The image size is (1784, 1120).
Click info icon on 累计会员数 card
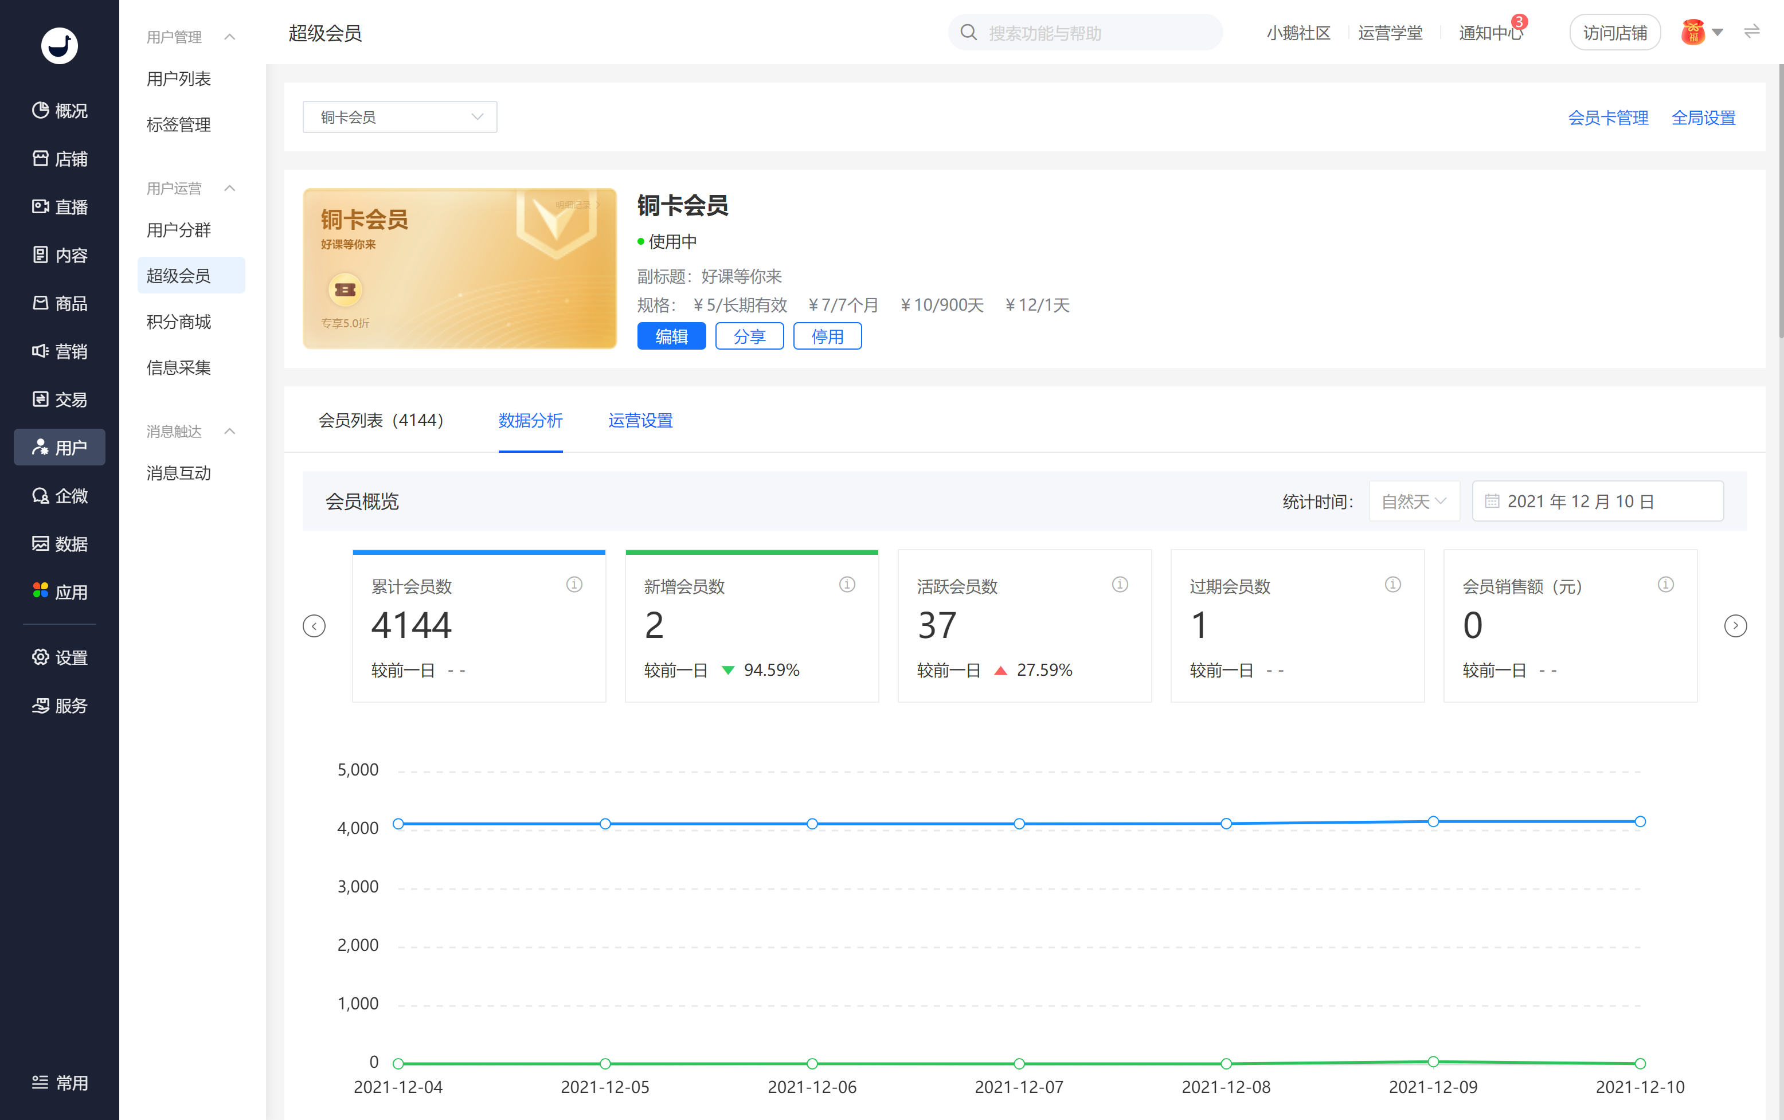pyautogui.click(x=574, y=585)
